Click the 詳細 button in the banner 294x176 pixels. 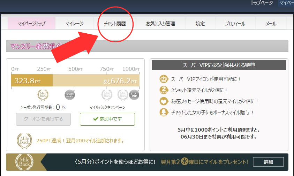(268, 162)
